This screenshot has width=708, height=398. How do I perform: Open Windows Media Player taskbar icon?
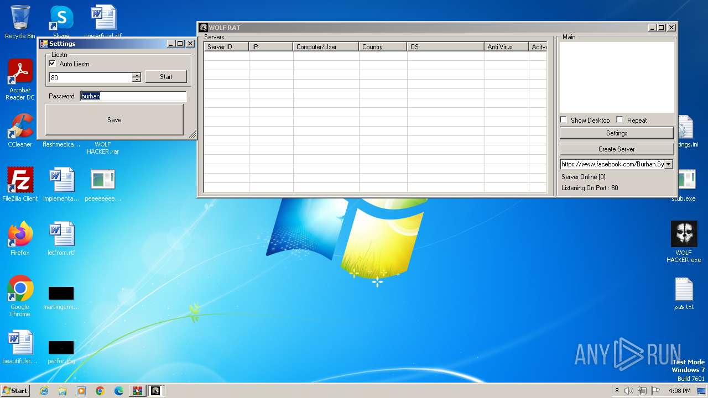(x=81, y=391)
